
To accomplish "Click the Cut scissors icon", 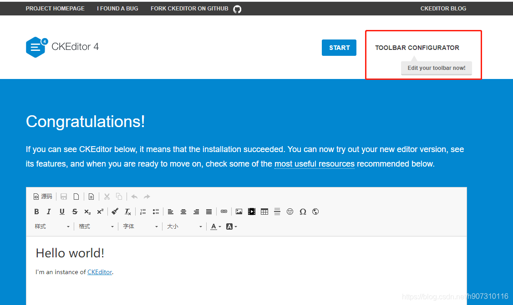I will point(107,197).
